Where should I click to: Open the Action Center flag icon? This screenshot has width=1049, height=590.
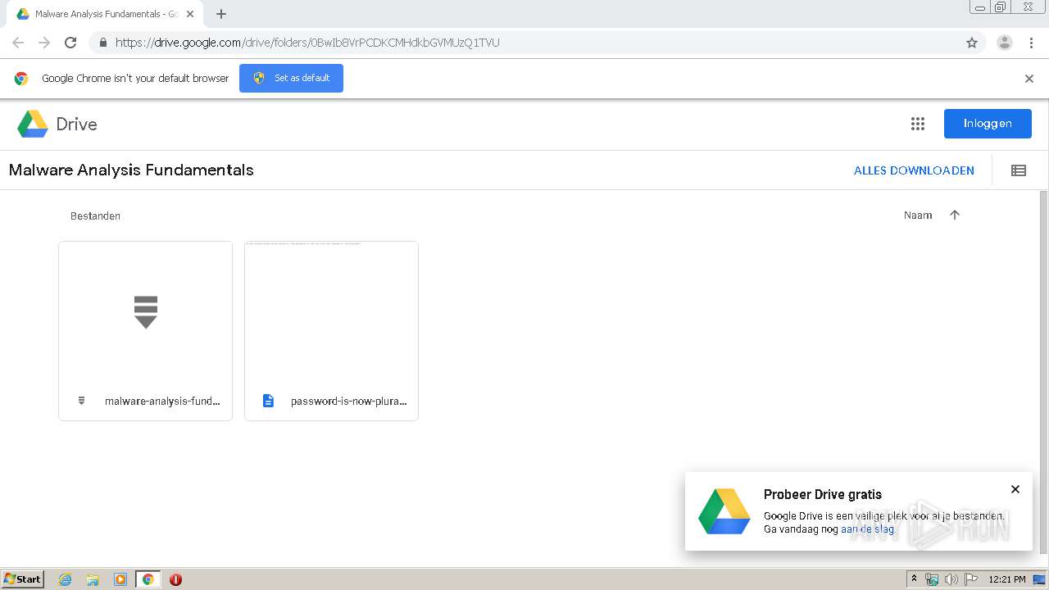point(970,579)
